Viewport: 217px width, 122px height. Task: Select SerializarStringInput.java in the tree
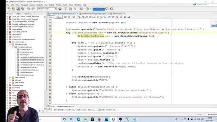pyautogui.click(x=29, y=67)
